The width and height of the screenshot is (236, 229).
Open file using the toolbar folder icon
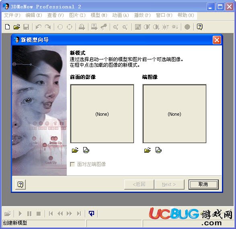(x=17, y=27)
